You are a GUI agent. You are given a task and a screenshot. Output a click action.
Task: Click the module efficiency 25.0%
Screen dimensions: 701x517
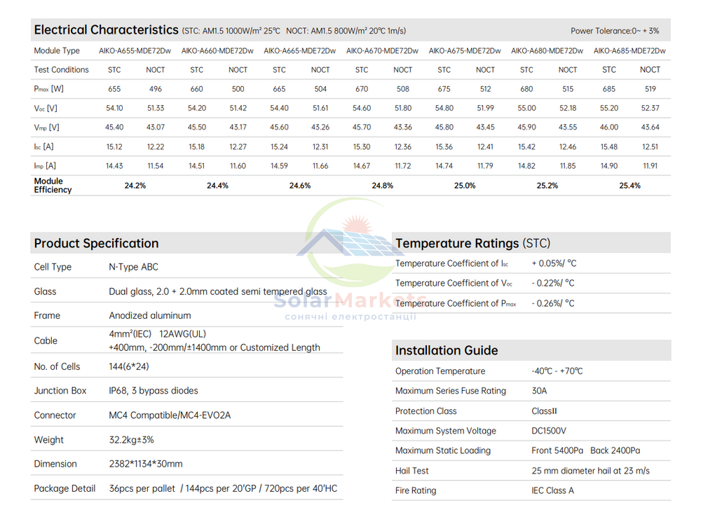point(465,186)
